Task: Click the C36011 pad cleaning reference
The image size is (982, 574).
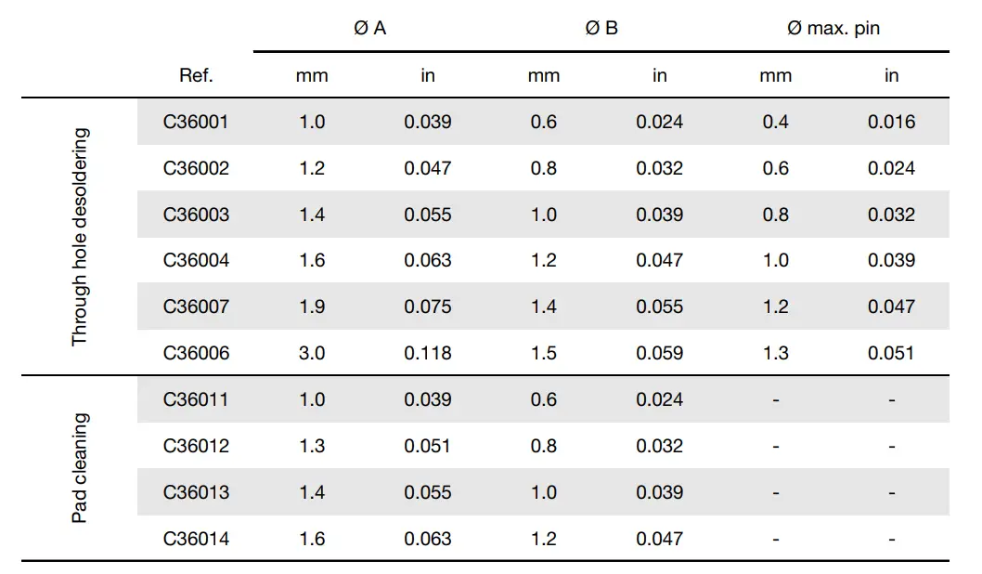Action: [x=196, y=399]
